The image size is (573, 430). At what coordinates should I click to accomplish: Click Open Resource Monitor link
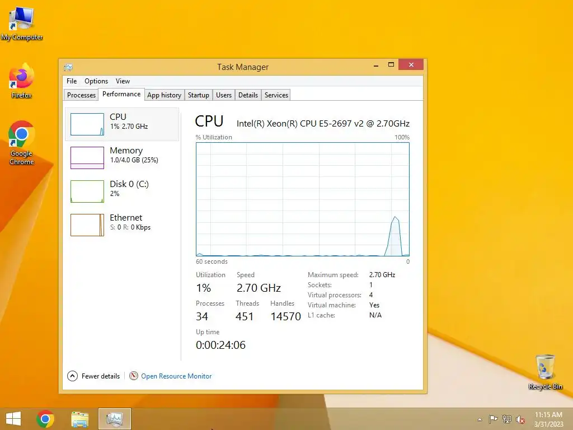(176, 376)
